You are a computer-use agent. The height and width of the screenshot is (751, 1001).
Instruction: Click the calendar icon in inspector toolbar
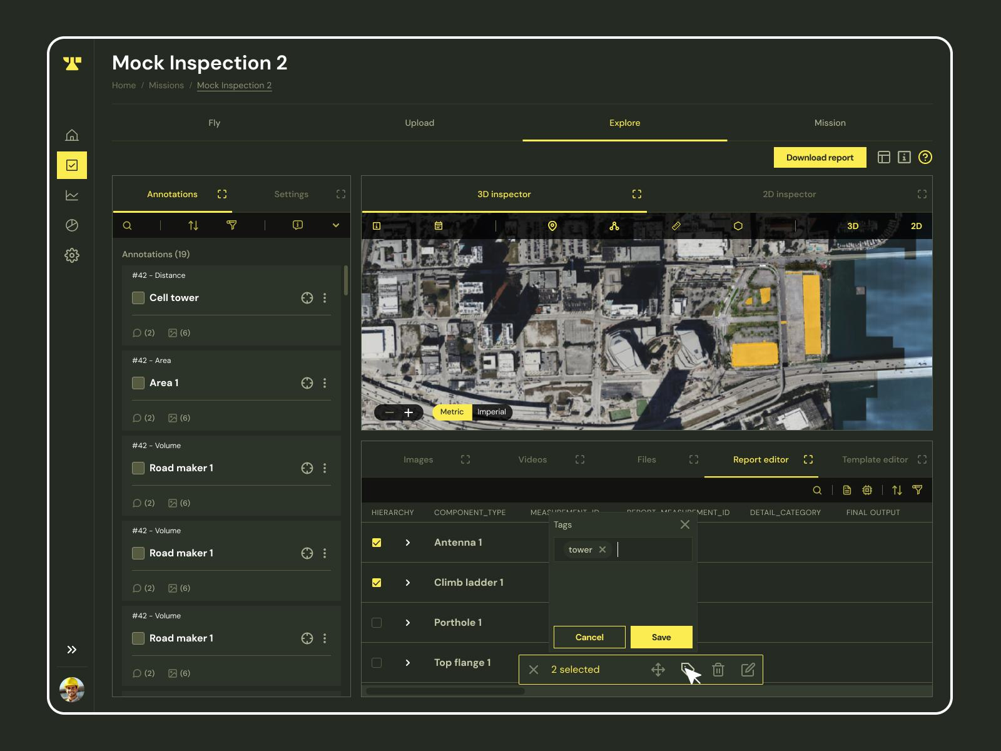(439, 226)
